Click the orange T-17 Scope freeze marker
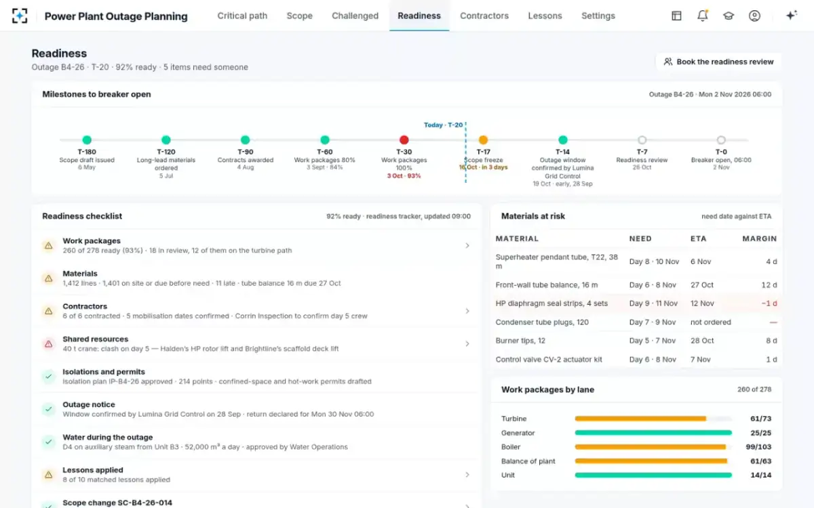Viewport: 814px width, 508px height. tap(483, 140)
